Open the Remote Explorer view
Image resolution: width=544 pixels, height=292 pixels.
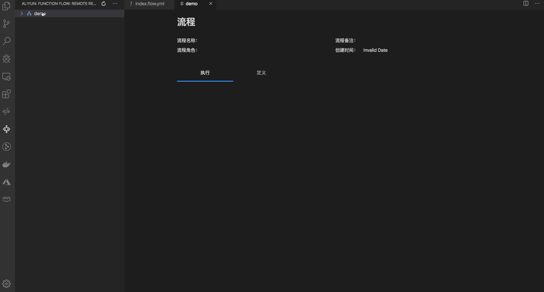tap(6, 77)
